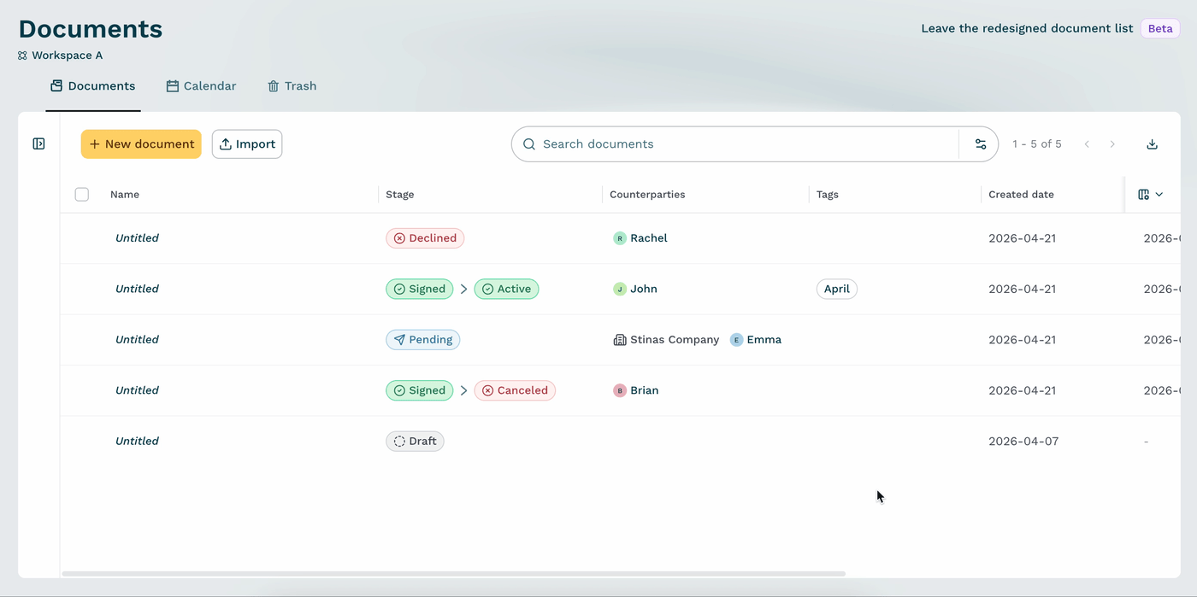This screenshot has height=597, width=1197.
Task: Go to previous page arrow
Action: coord(1087,144)
